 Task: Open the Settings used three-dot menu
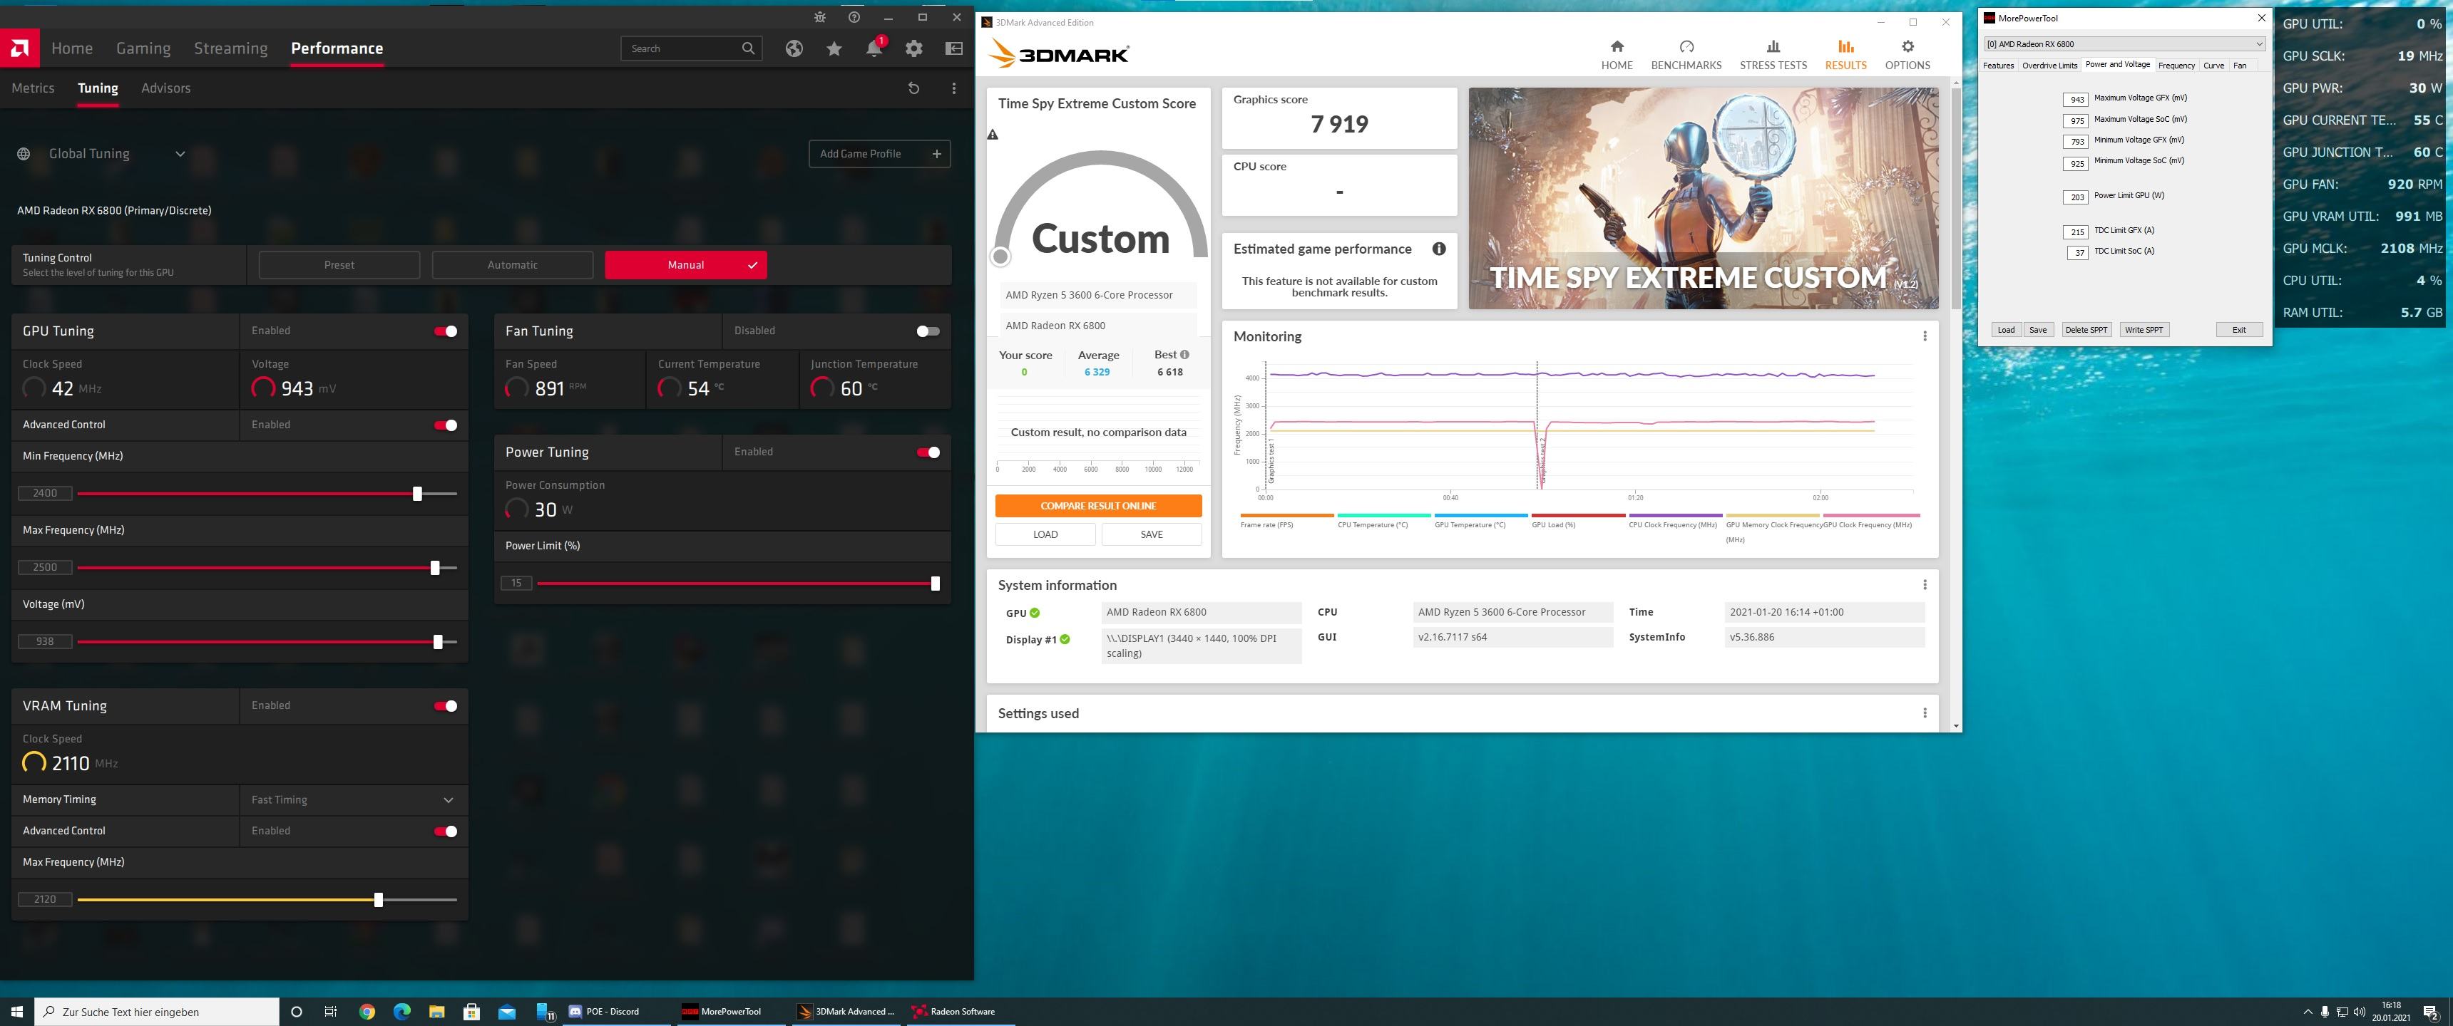[1925, 713]
